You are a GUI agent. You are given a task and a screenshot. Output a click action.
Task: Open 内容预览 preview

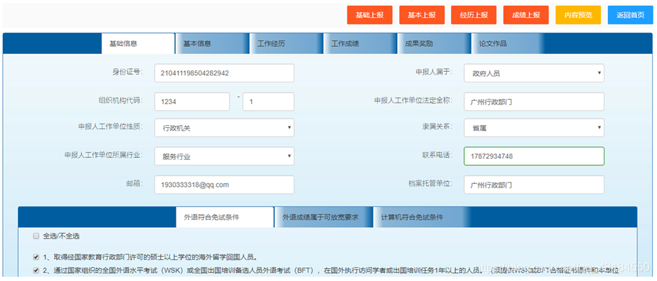click(579, 15)
